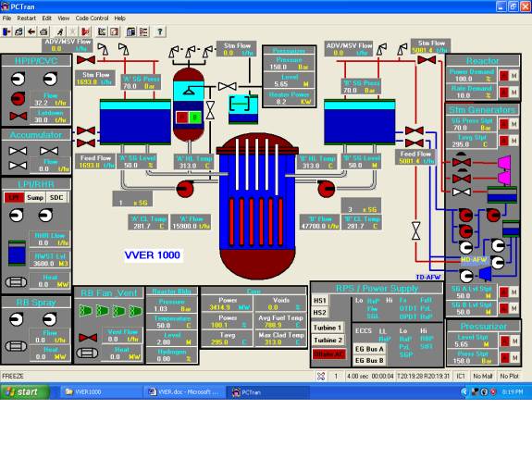Set Rate Demand to manual (M)
Screen dimensions: 532x459
coord(514,93)
